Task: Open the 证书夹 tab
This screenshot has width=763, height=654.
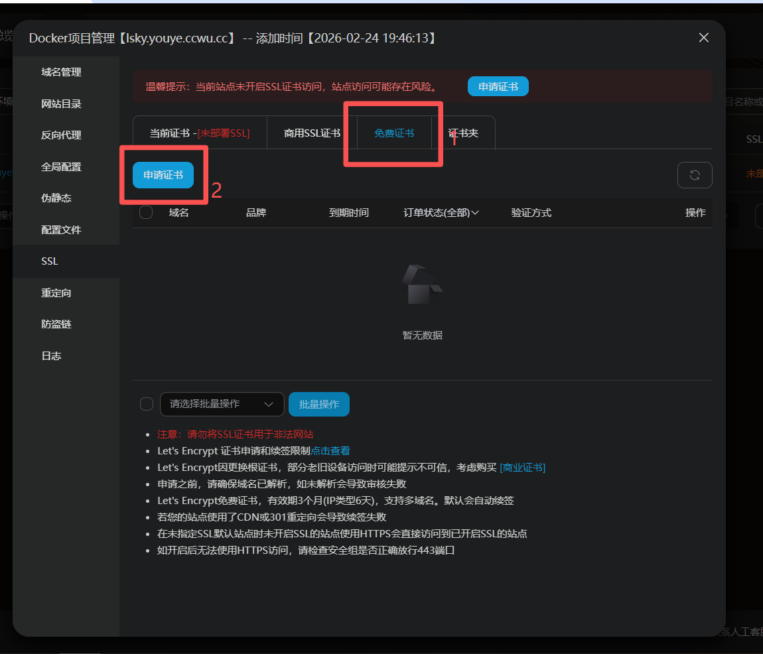Action: (x=464, y=133)
